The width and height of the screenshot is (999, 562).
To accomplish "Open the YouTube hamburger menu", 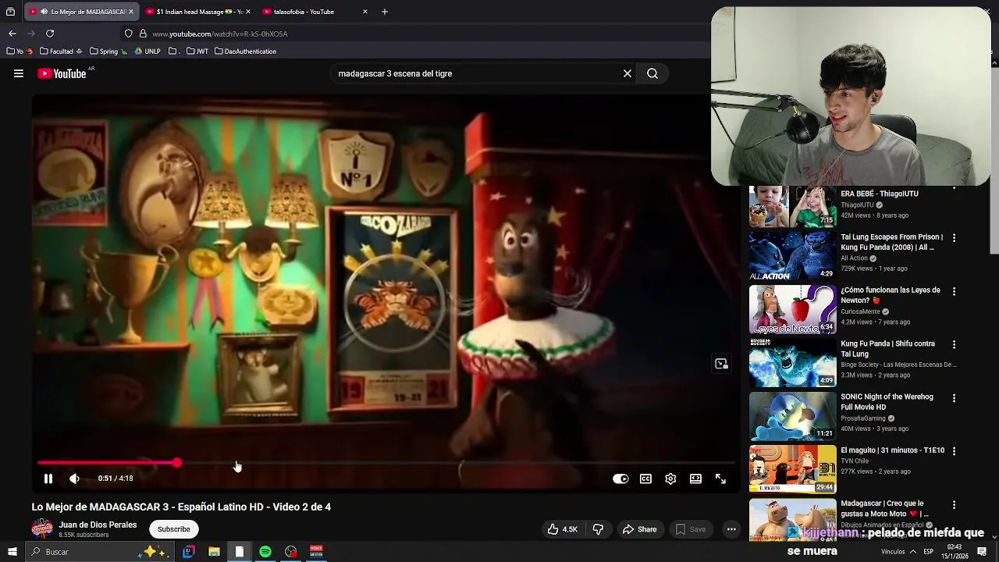I will (19, 73).
